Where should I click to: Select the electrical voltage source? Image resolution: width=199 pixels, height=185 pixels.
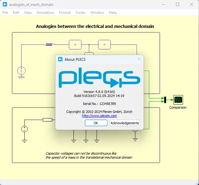[x=24, y=129]
